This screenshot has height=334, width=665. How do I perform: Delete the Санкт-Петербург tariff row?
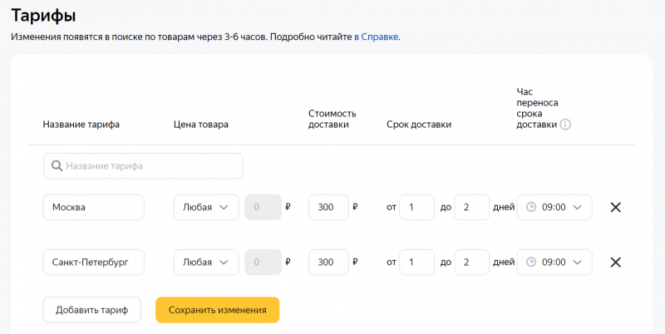point(615,263)
